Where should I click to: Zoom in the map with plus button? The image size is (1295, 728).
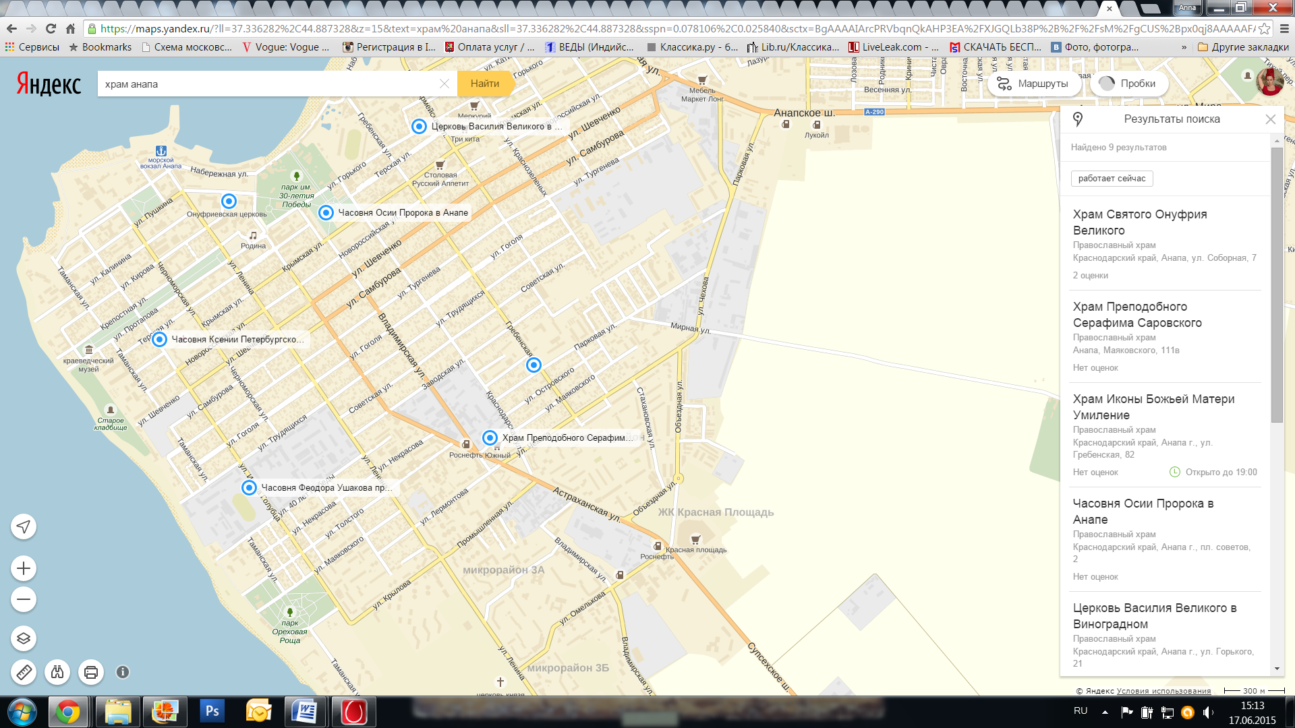pyautogui.click(x=24, y=568)
